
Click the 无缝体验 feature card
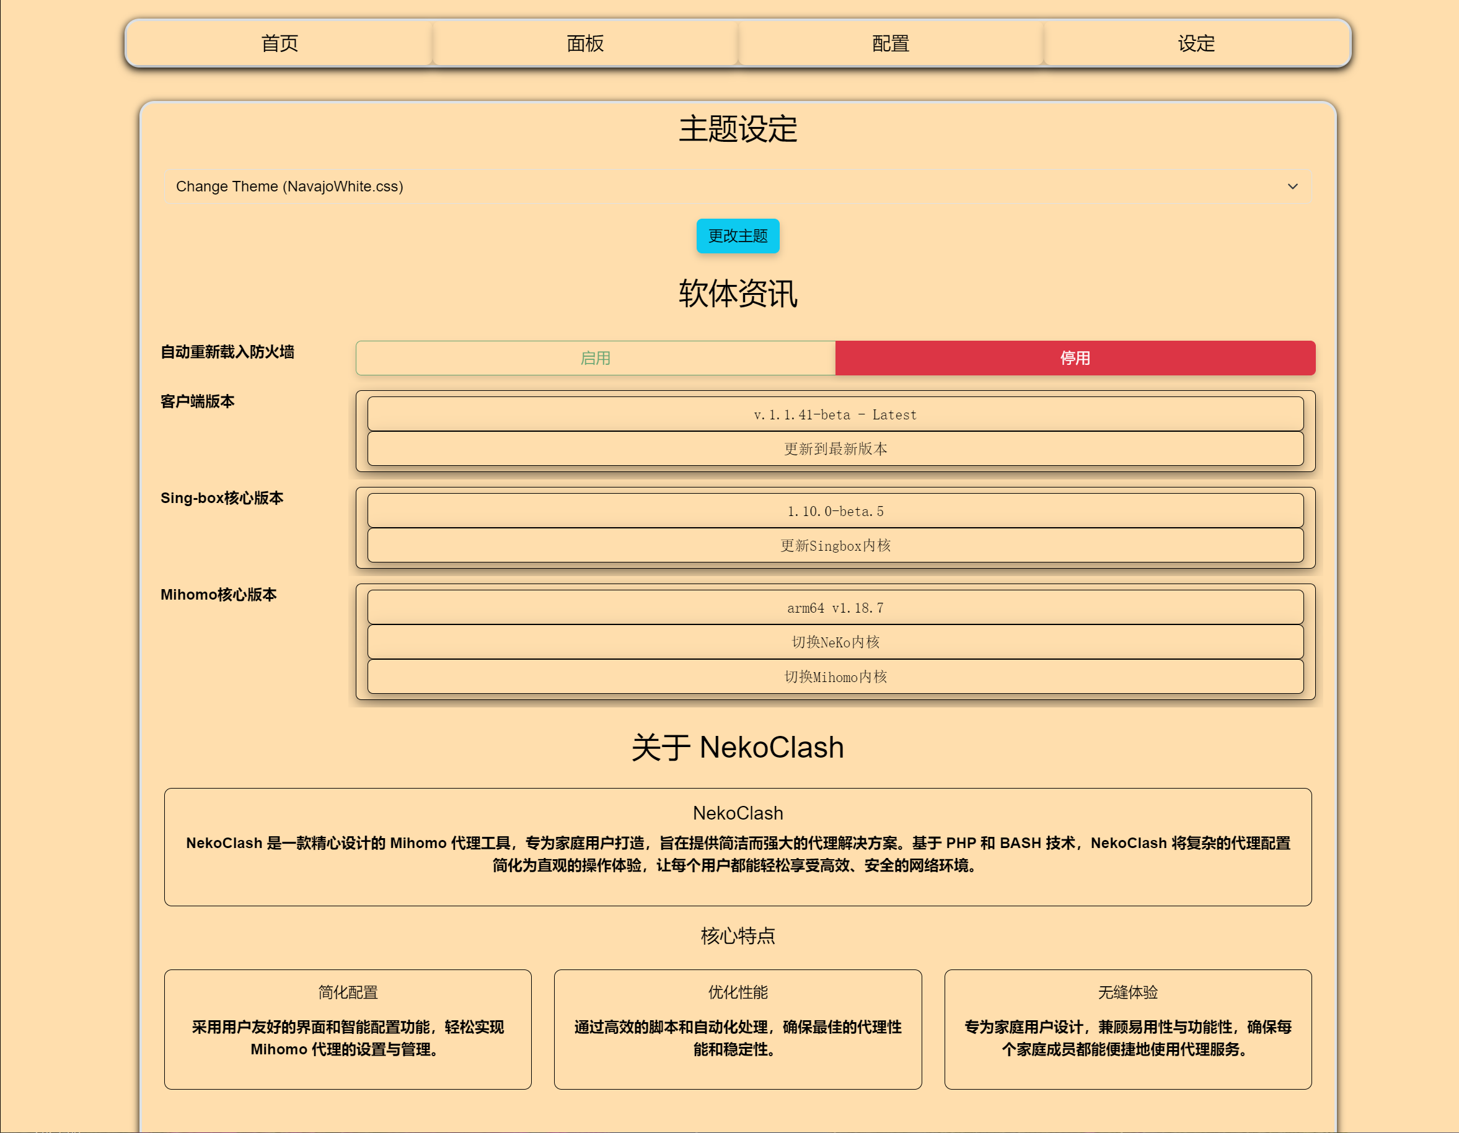(x=1127, y=1030)
